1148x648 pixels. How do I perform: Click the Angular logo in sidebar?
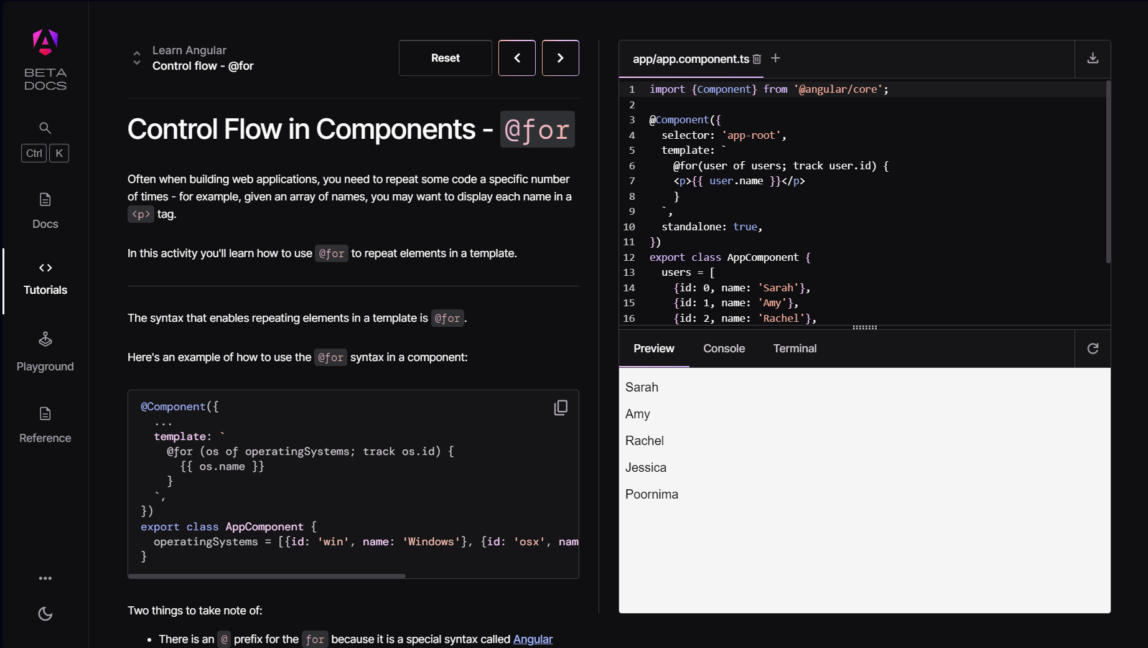pyautogui.click(x=45, y=42)
